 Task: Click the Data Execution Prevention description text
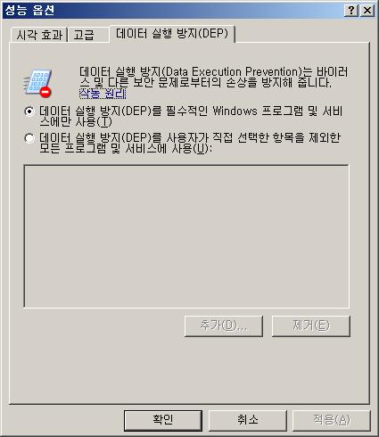tap(213, 77)
